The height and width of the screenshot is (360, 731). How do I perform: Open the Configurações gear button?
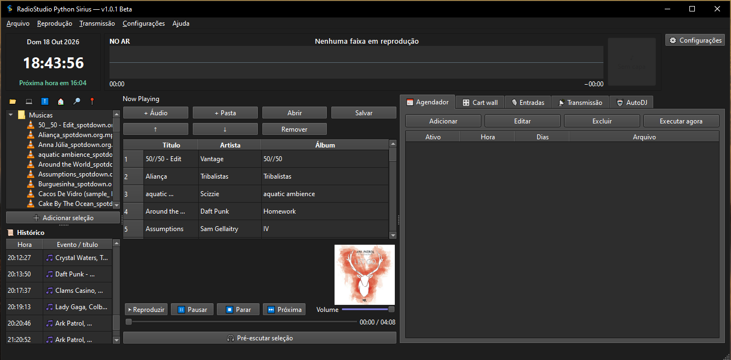[695, 40]
